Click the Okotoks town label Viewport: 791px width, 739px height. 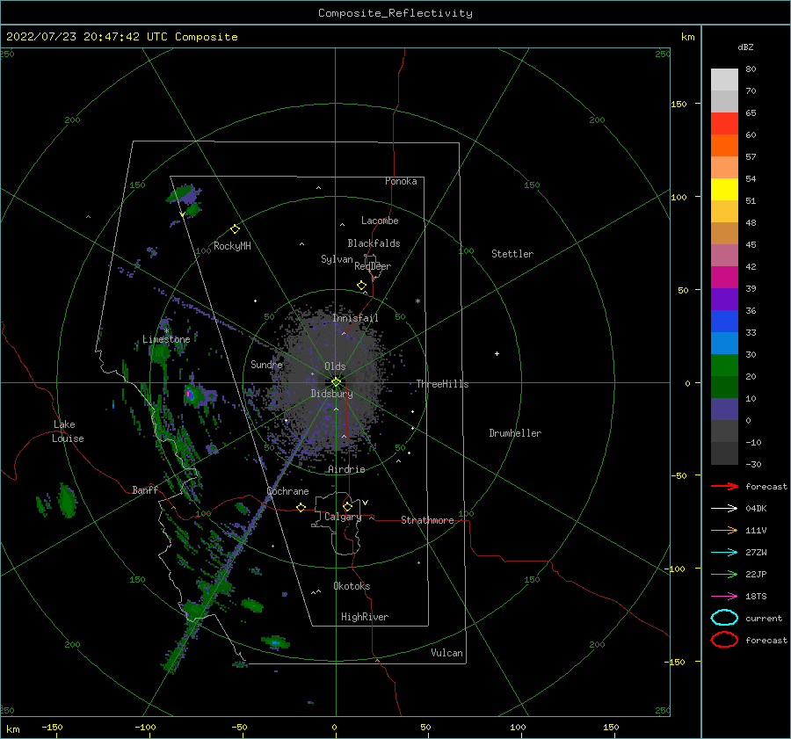tap(352, 586)
